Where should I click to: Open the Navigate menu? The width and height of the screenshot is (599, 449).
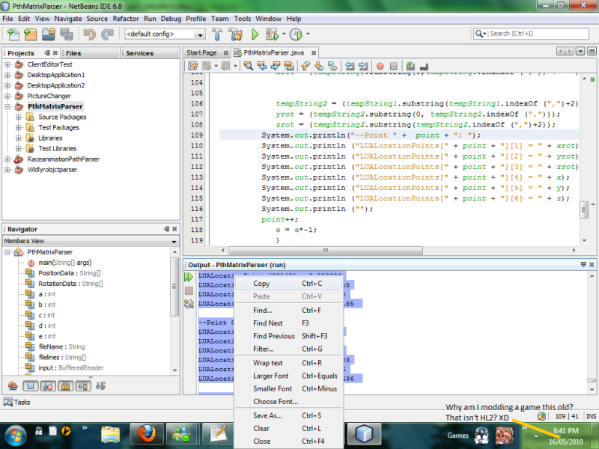[68, 19]
